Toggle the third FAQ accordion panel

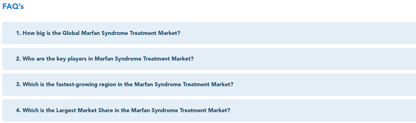tap(209, 84)
